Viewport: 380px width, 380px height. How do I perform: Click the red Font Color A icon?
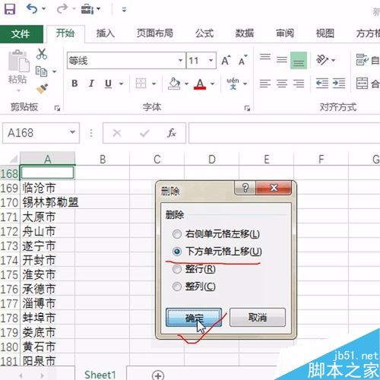pos(200,84)
